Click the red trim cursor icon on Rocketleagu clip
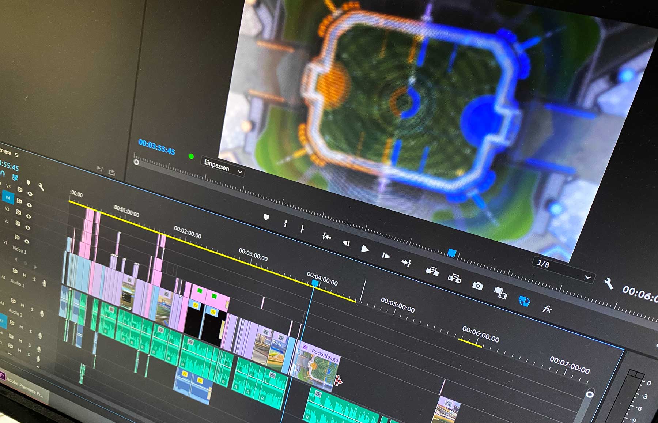The width and height of the screenshot is (658, 423). (x=339, y=380)
